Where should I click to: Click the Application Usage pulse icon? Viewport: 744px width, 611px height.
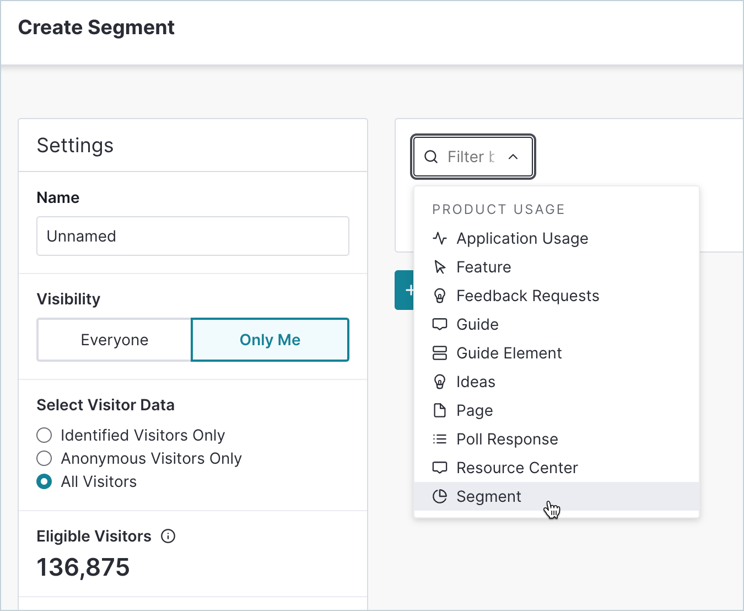[439, 238]
